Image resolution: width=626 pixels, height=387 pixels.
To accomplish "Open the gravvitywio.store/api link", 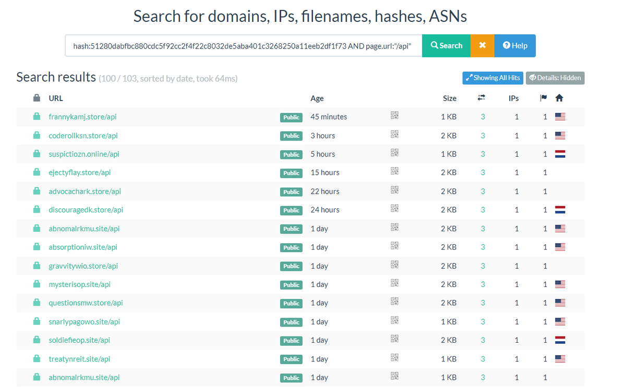I will tap(83, 266).
